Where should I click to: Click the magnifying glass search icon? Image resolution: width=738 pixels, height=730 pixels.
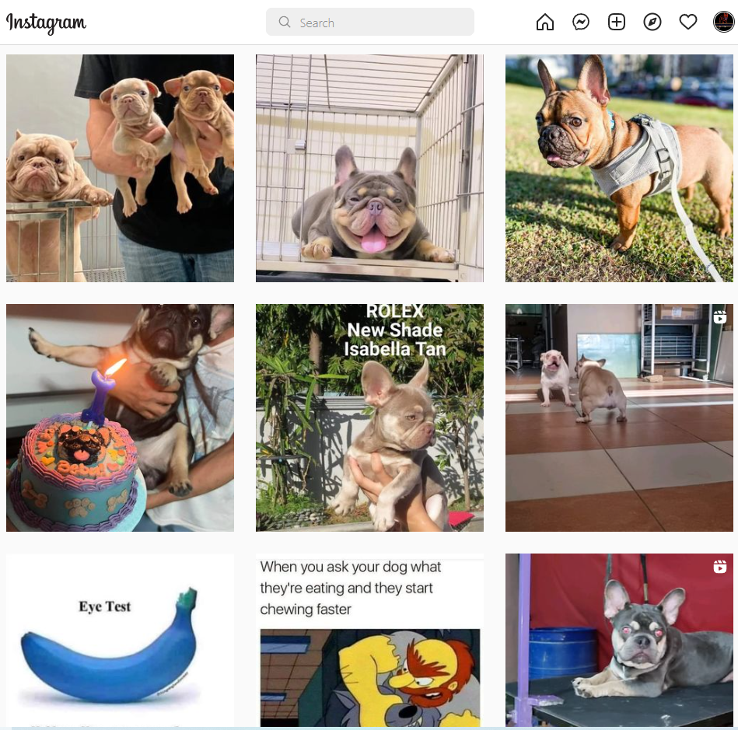pyautogui.click(x=285, y=22)
